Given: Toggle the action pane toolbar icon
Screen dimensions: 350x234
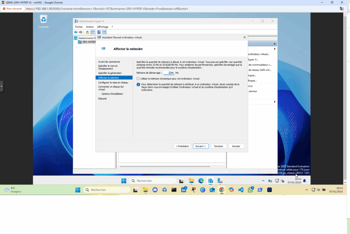Looking at the screenshot, I should click(104, 32).
